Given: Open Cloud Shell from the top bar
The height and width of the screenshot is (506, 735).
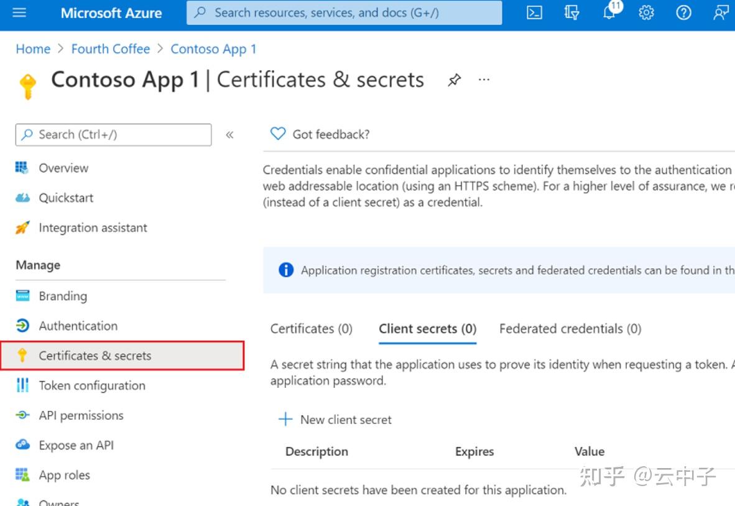Looking at the screenshot, I should pyautogui.click(x=534, y=12).
